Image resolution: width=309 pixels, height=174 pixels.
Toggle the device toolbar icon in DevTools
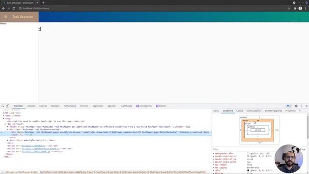point(8,106)
